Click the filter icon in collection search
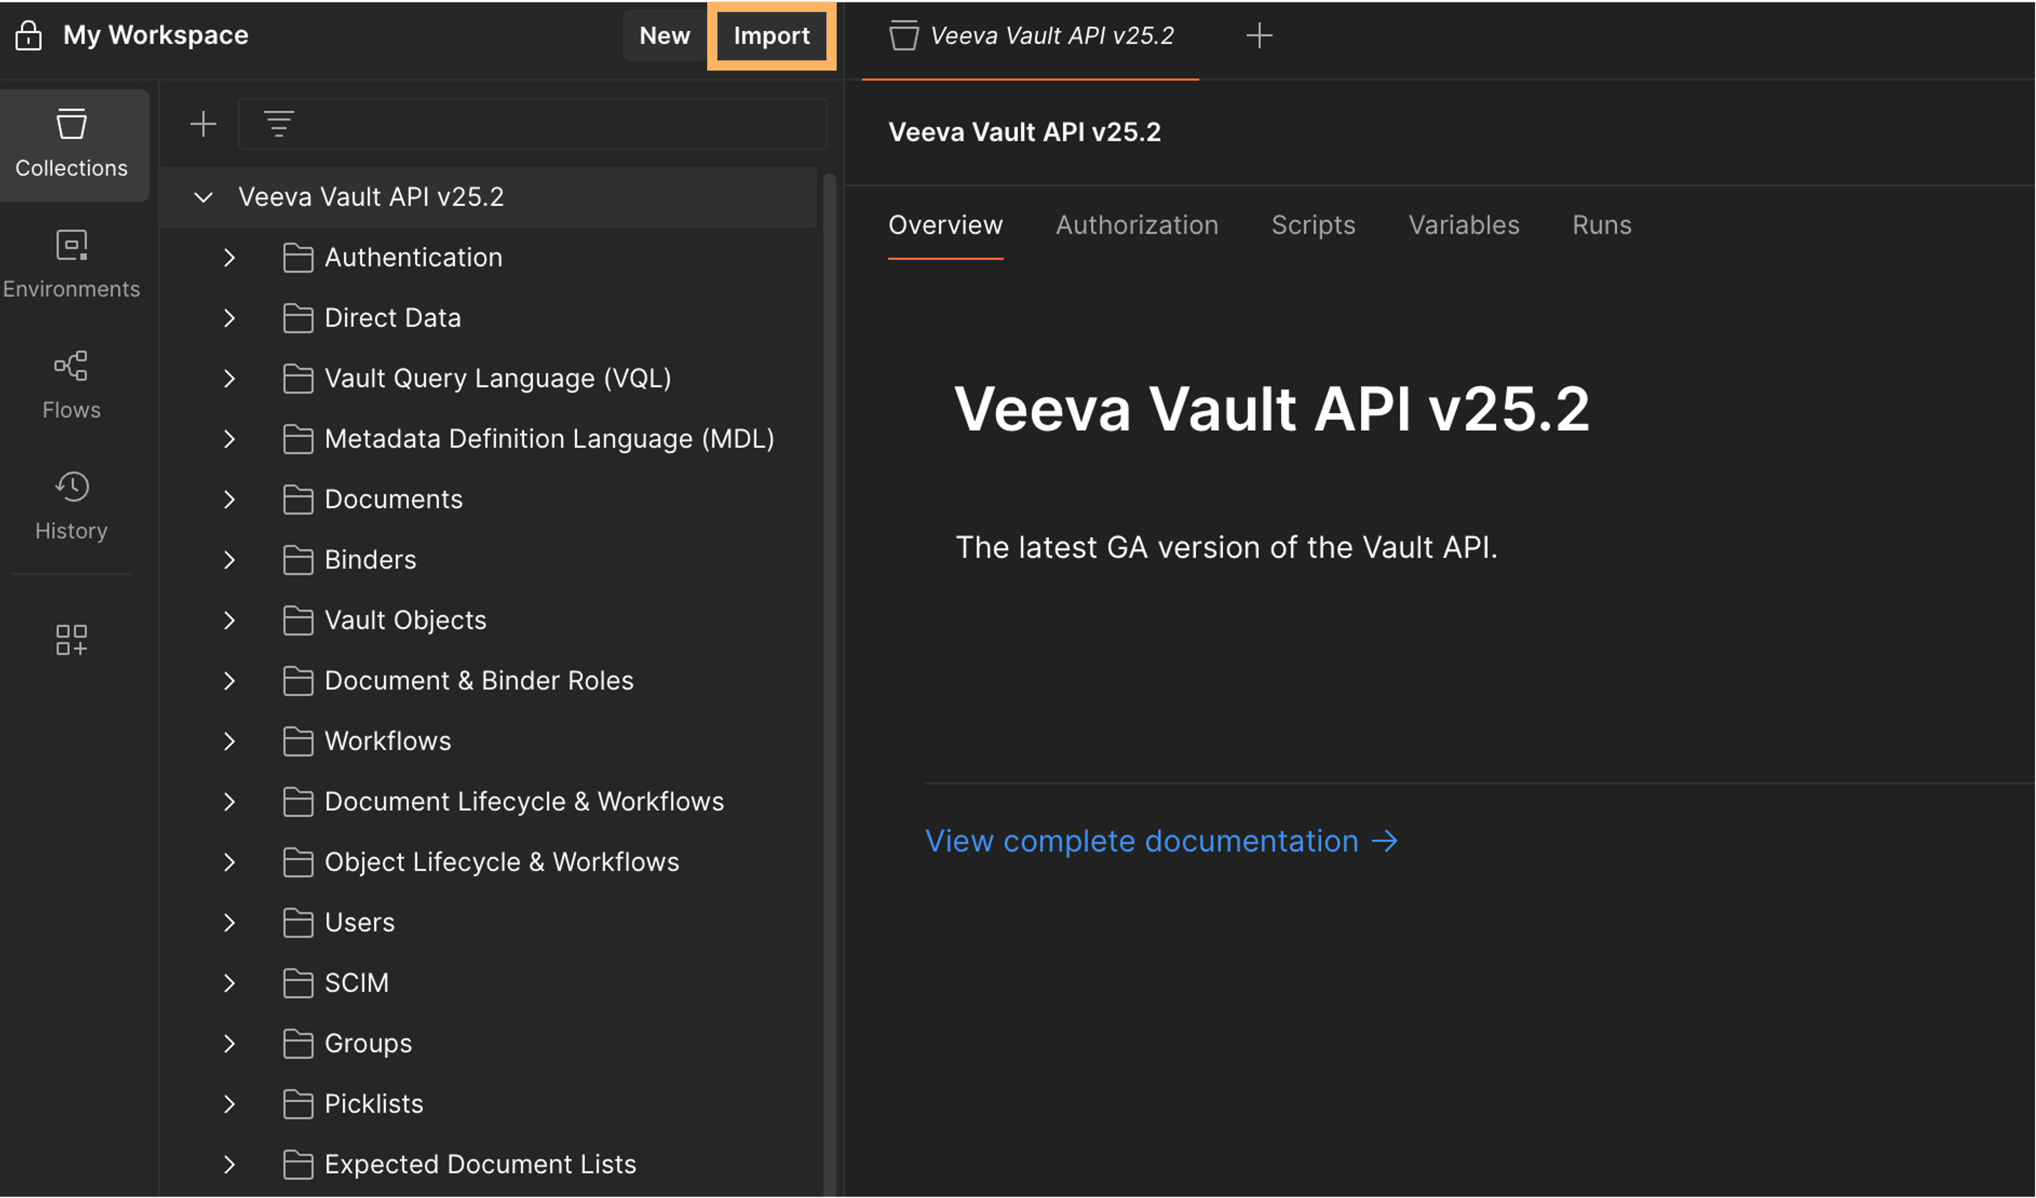 pyautogui.click(x=279, y=125)
